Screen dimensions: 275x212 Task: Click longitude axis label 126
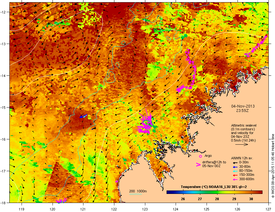point(237,209)
